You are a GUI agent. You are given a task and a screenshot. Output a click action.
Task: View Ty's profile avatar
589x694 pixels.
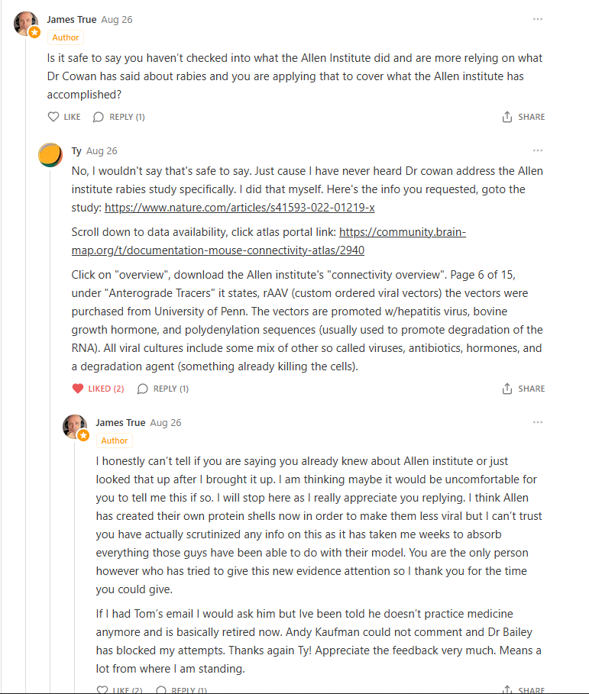[50, 155]
